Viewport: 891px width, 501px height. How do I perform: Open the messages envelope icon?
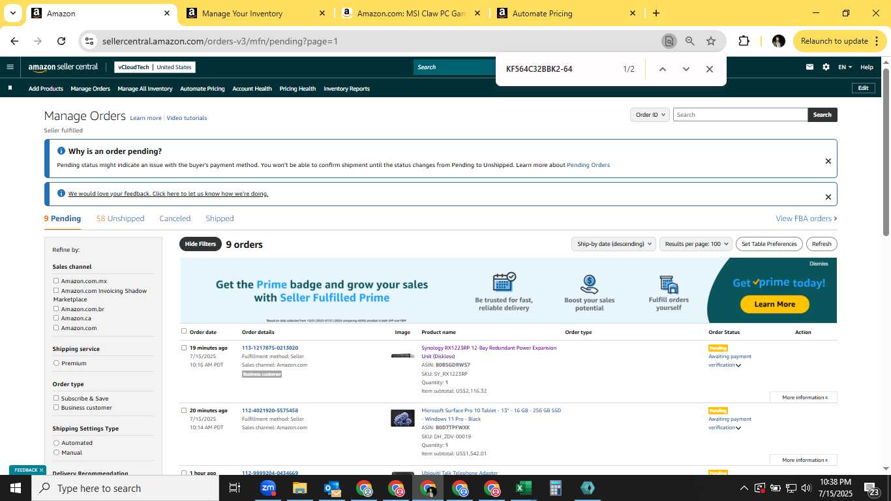point(809,67)
